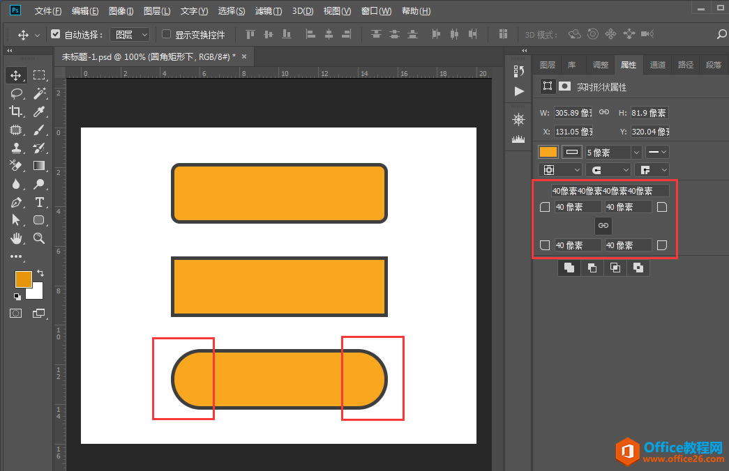The image size is (729, 471).
Task: Click combine shapes path operation button
Action: [x=569, y=268]
